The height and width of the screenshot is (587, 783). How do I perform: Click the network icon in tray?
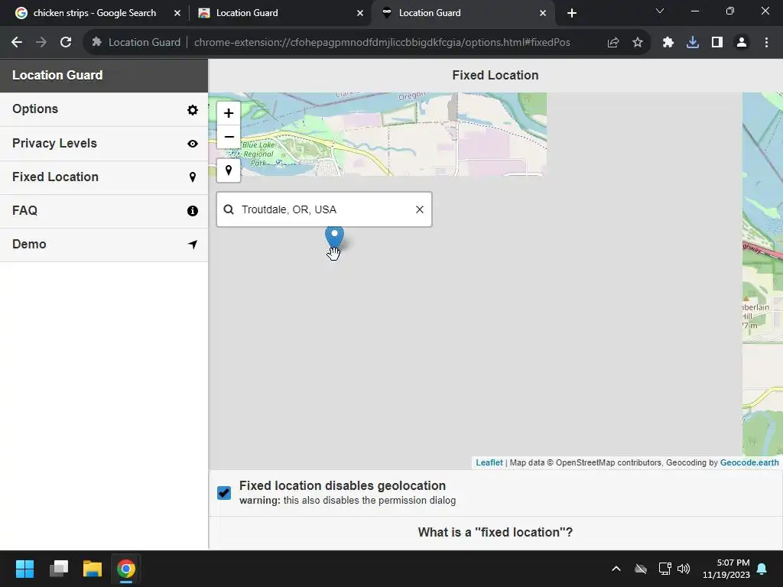(x=664, y=569)
